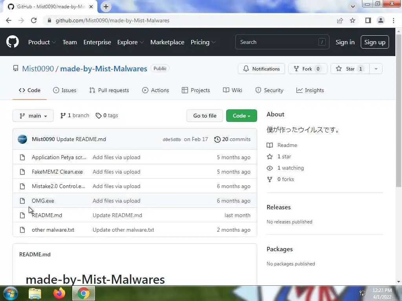Screen dimensions: 402x301
Task: Open the Chrome profile avatar icon
Action: 381,20
